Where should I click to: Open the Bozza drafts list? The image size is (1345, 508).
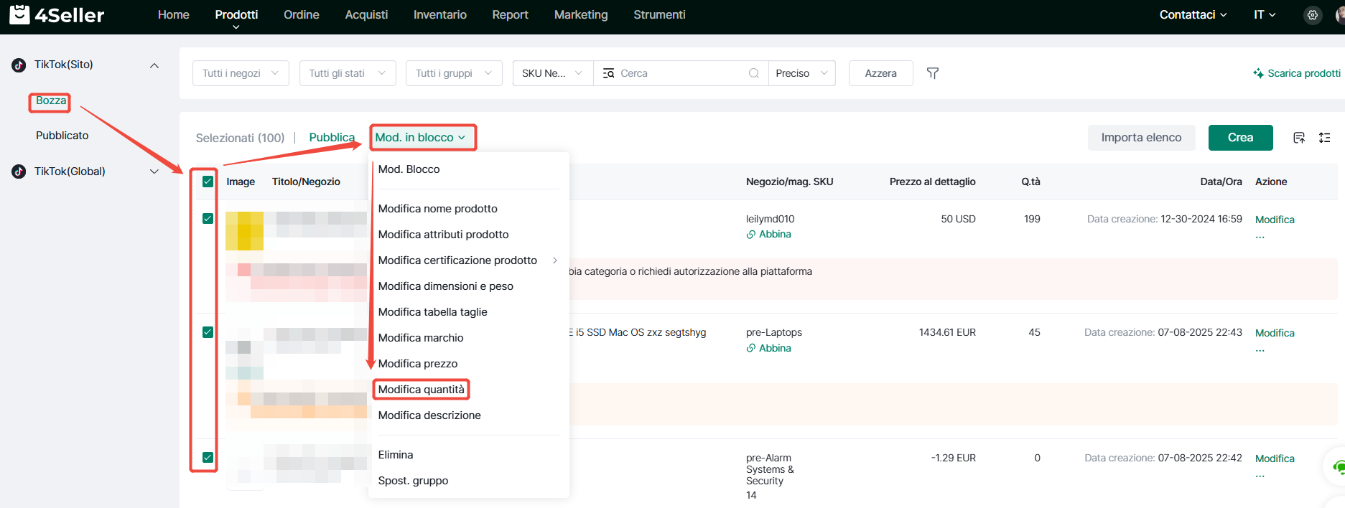[x=51, y=101]
